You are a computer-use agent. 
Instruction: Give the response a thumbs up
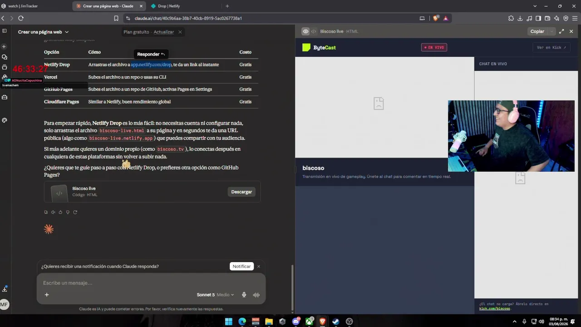pos(60,212)
